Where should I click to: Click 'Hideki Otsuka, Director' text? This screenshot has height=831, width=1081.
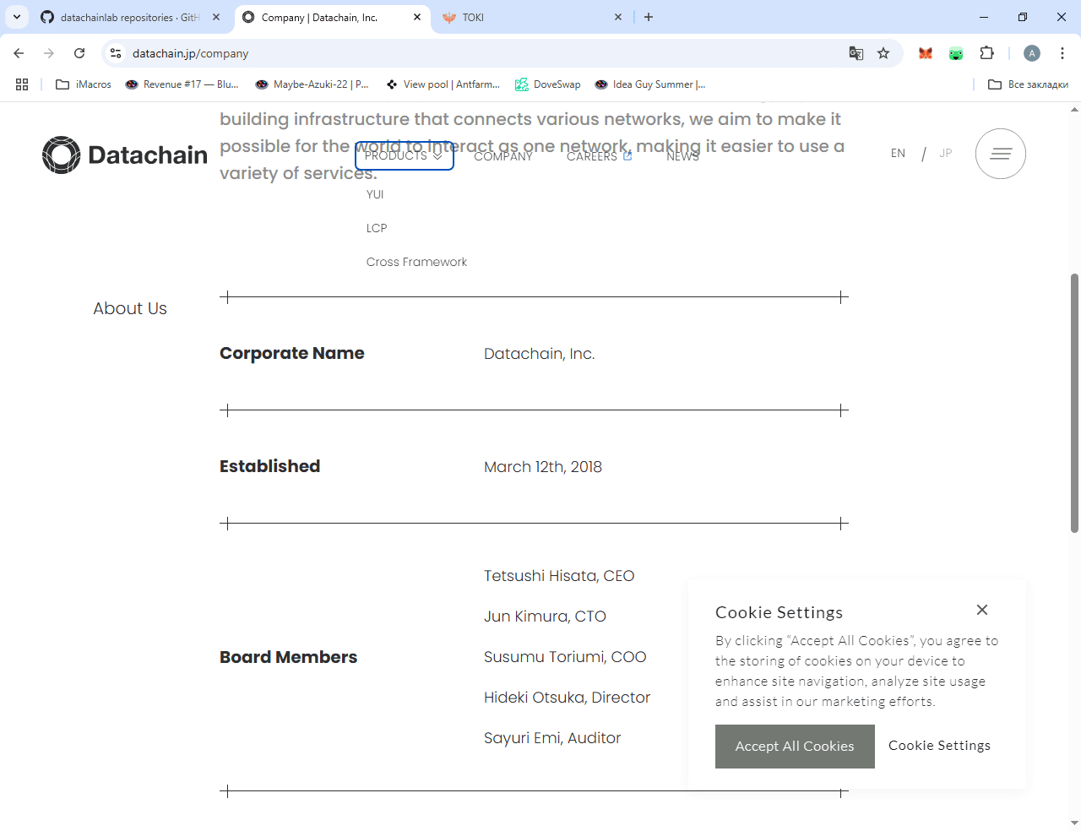click(x=567, y=698)
